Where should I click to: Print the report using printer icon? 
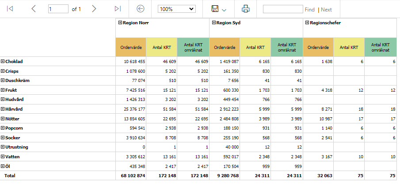point(245,9)
